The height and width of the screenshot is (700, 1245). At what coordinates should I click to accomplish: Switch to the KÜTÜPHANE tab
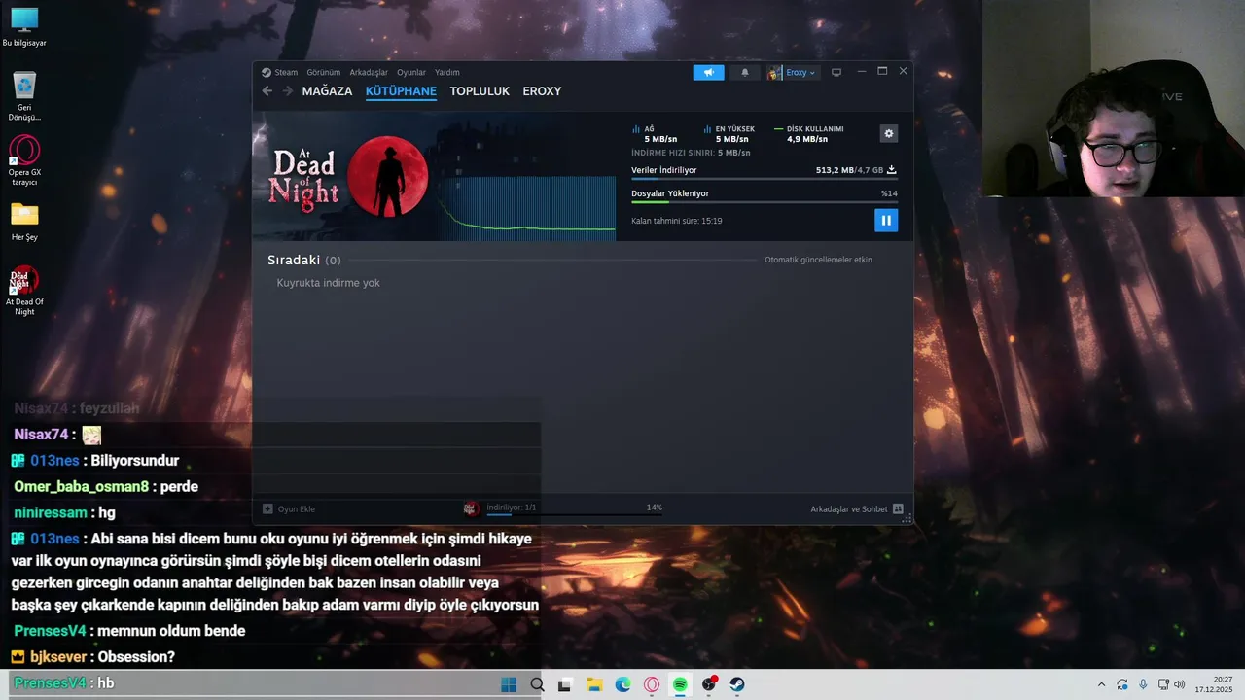pos(401,91)
